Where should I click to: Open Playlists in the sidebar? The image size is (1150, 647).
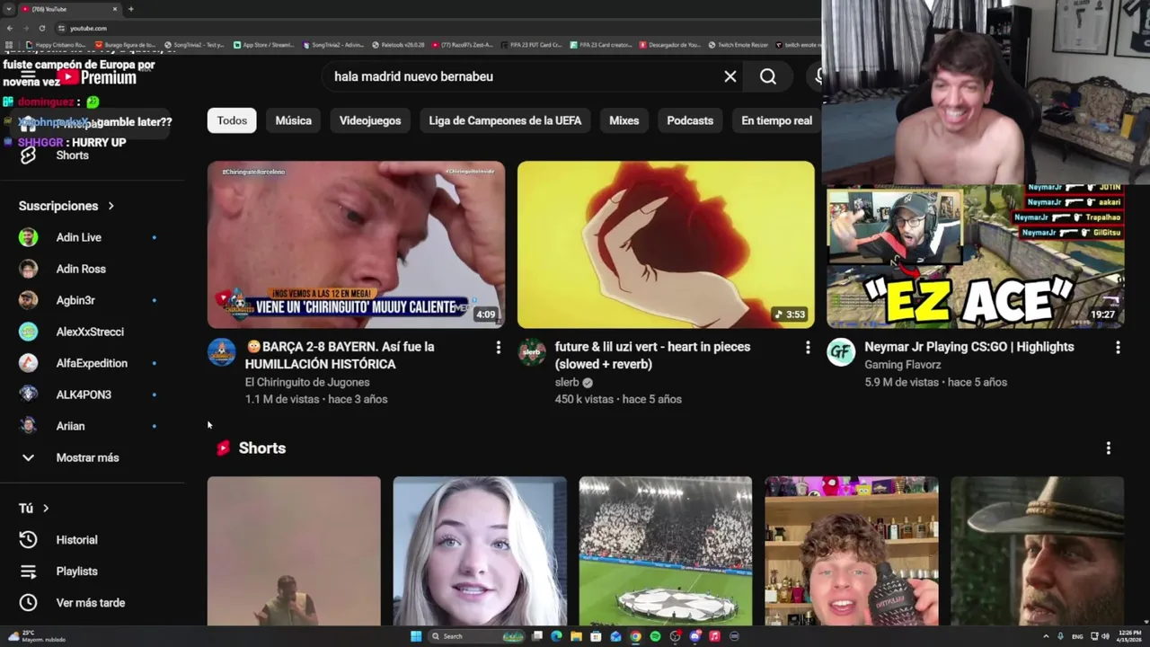coord(76,572)
